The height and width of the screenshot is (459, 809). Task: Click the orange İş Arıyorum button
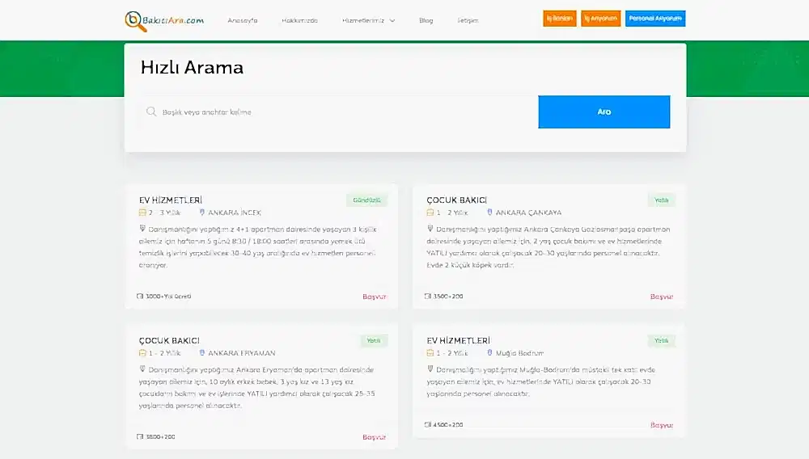click(600, 19)
